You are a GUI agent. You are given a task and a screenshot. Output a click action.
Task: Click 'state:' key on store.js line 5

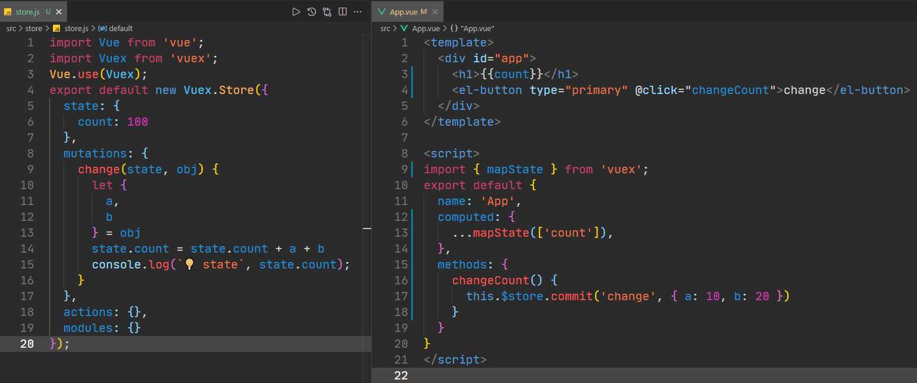[x=85, y=106]
